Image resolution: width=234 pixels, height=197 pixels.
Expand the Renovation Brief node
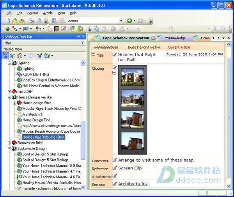[x=9, y=143]
